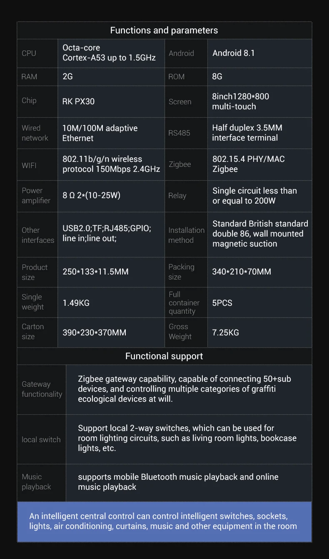Select the 802.15.4 PHY/MAC Zigbee value
This screenshot has height=559, width=329.
coord(249,164)
